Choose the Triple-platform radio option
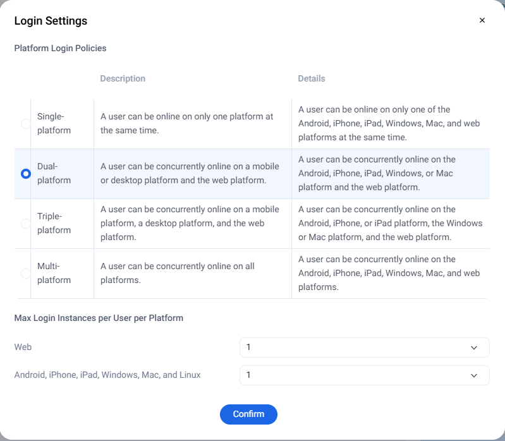 (x=26, y=224)
